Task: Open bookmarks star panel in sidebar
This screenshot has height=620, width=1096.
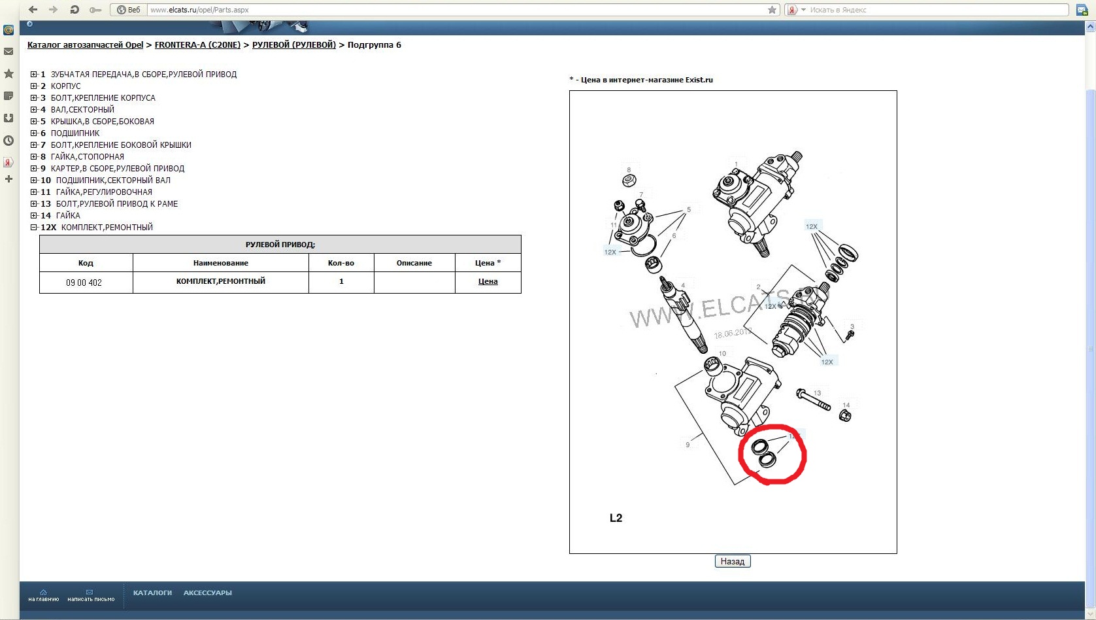Action: point(8,74)
